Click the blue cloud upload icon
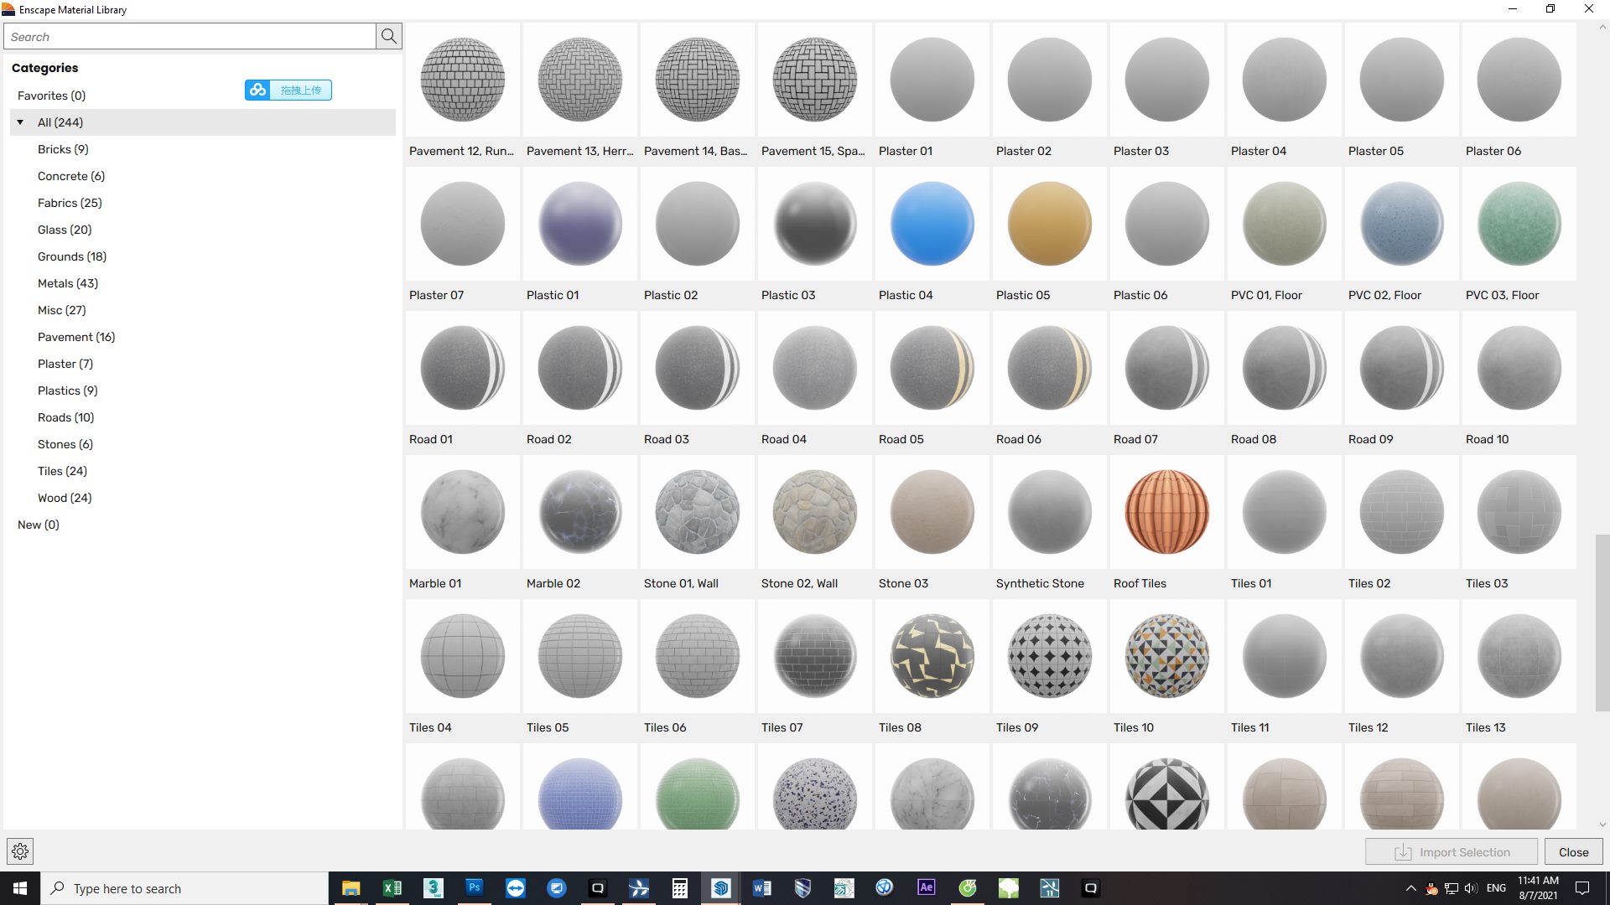Viewport: 1610px width, 905px height. point(257,90)
